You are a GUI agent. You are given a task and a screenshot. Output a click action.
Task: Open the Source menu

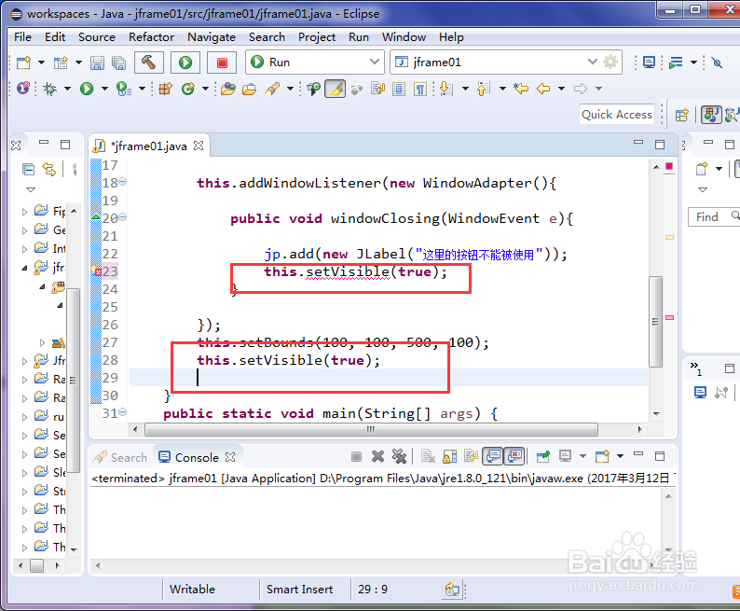click(97, 36)
